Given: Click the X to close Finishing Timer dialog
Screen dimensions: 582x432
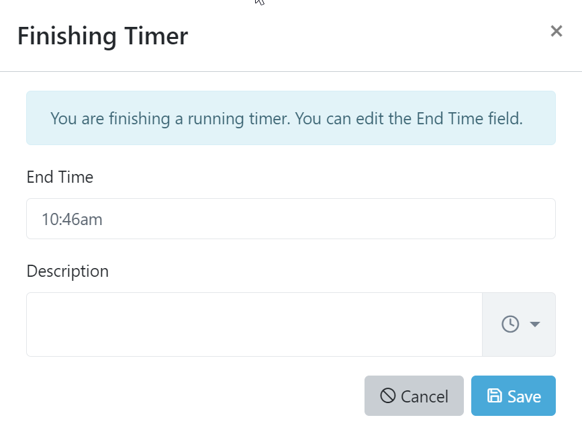Looking at the screenshot, I should pos(556,31).
